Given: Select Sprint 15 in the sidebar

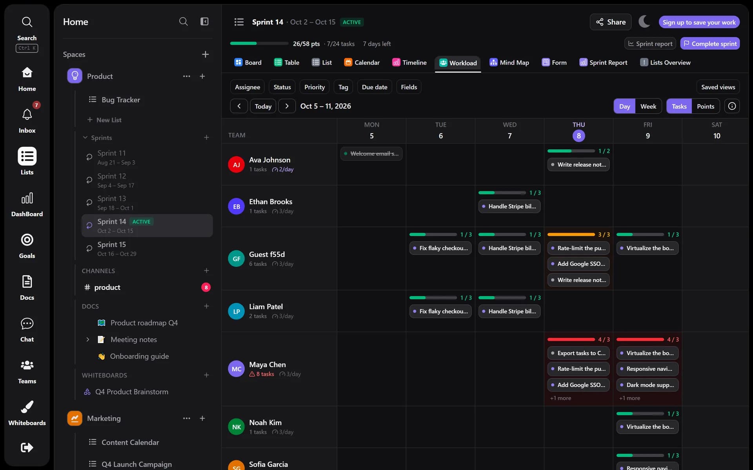Looking at the screenshot, I should pyautogui.click(x=147, y=248).
